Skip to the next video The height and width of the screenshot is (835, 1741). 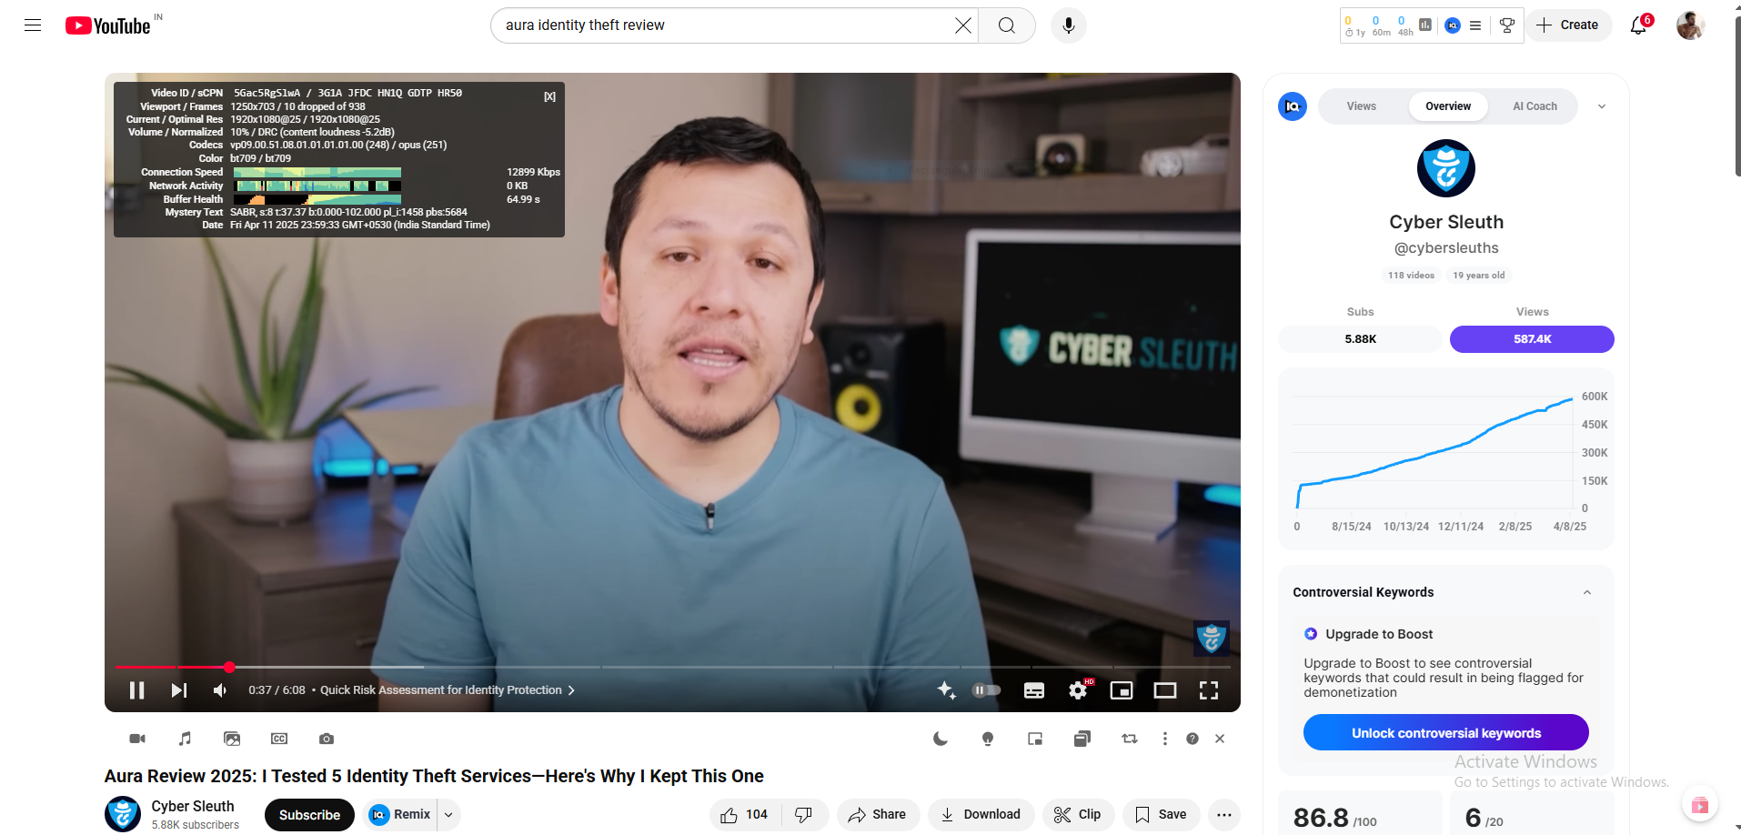[179, 690]
